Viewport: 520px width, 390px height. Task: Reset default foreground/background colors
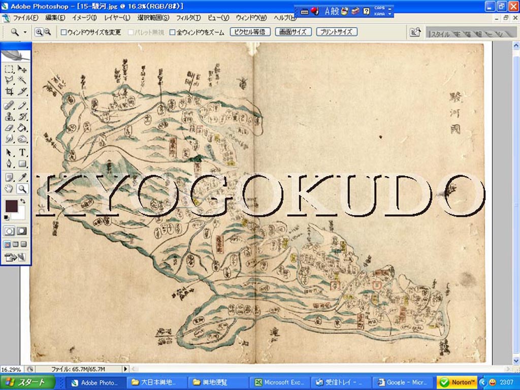click(7, 217)
